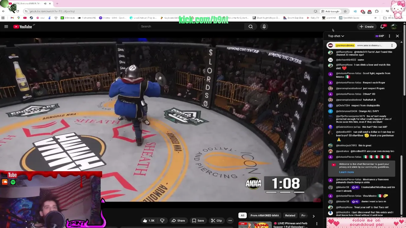Click the @armoredmma pinned author name
Screen dimensions: 406x228
[x=345, y=46]
